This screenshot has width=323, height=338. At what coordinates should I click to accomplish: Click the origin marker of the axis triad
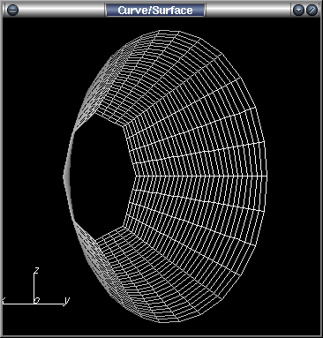(x=36, y=300)
